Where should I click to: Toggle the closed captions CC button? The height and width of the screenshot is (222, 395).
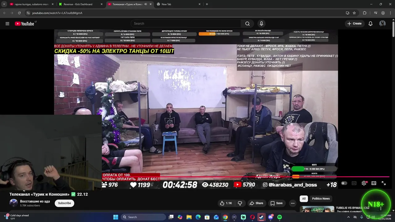pyautogui.click(x=354, y=183)
